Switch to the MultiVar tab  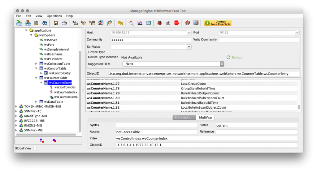205,117
